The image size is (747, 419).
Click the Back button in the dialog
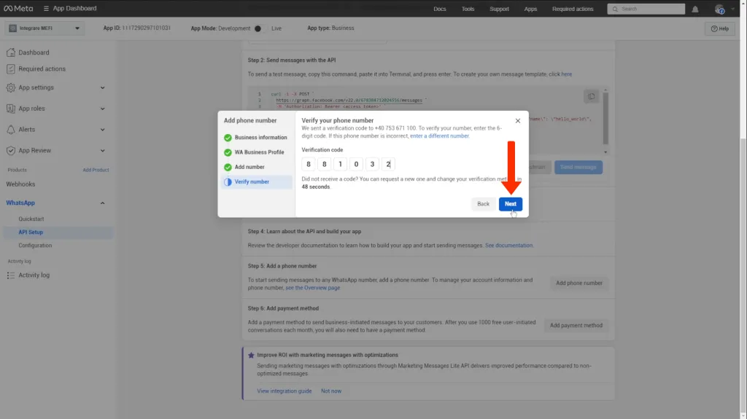[x=483, y=204]
